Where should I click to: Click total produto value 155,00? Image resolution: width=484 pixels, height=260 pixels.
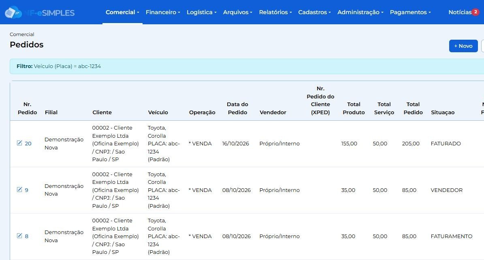pos(349,144)
